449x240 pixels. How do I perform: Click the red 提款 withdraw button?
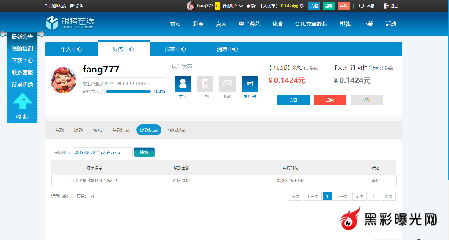pos(330,100)
